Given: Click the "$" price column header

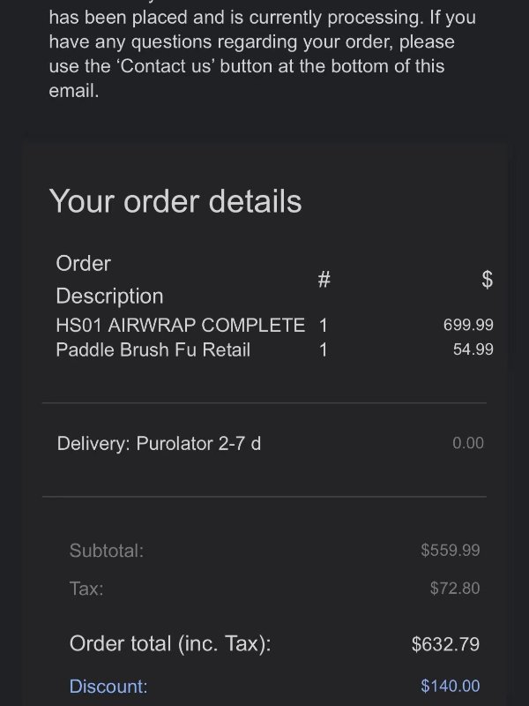Looking at the screenshot, I should (x=487, y=280).
